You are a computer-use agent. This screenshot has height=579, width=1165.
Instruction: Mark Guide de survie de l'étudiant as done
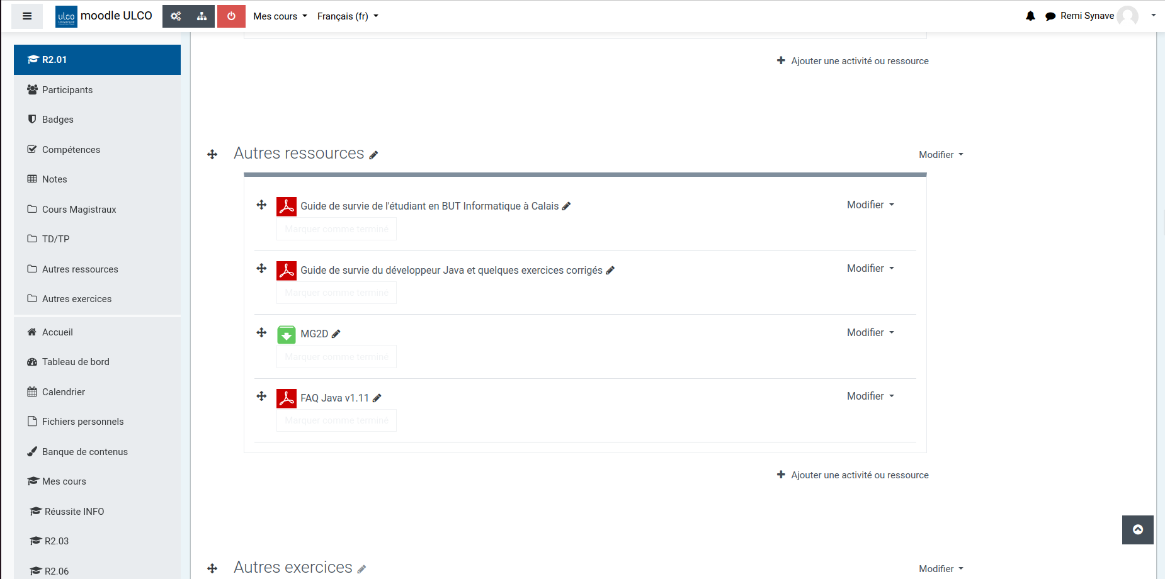tap(336, 229)
